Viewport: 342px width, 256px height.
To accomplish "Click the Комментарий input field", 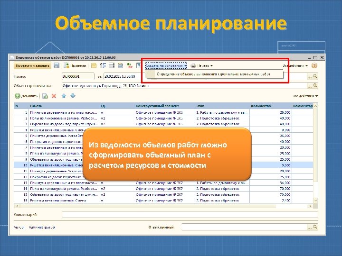I will (x=190, y=215).
